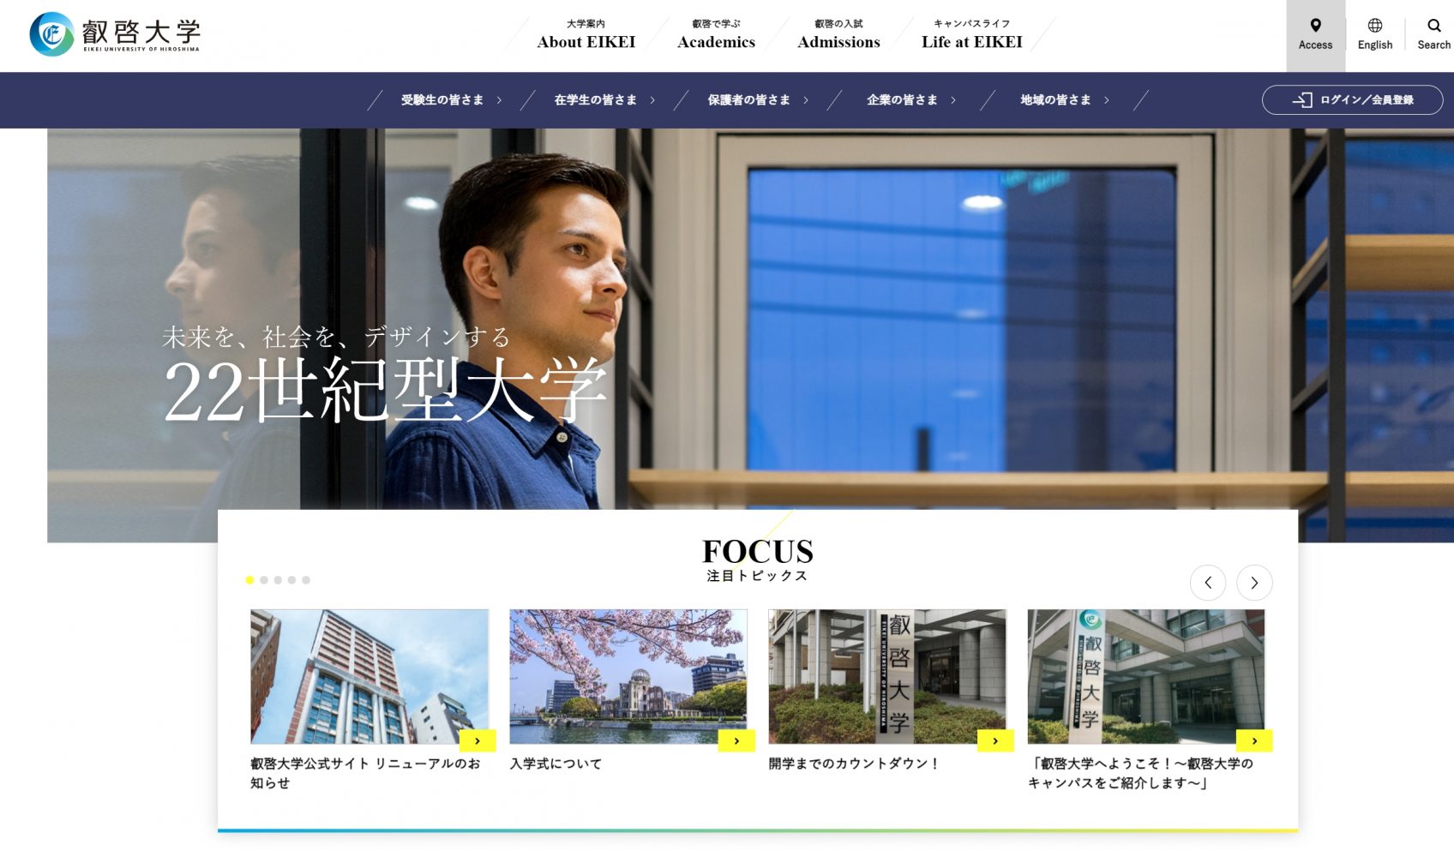This screenshot has height=850, width=1454.
Task: Select the third carousel pagination dot
Action: [x=278, y=580]
